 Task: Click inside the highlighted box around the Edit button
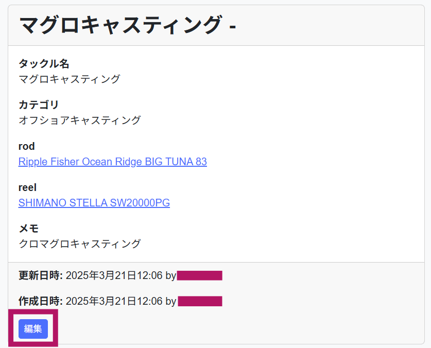[x=33, y=328]
